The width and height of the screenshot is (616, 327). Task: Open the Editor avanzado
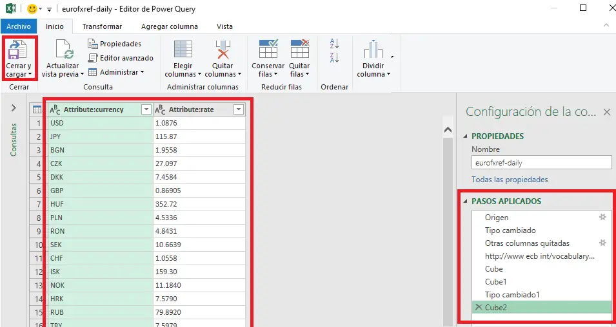pos(120,58)
